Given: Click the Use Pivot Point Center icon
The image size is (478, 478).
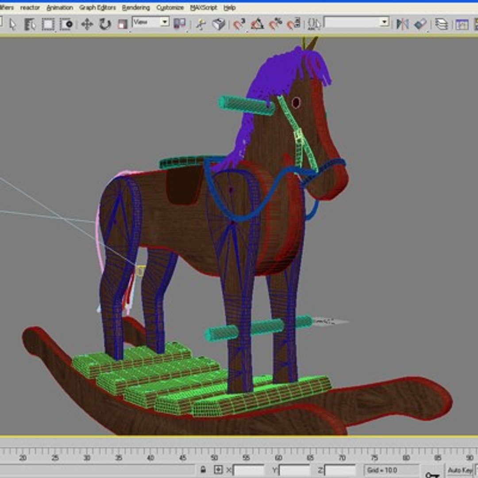Looking at the screenshot, I should (180, 24).
